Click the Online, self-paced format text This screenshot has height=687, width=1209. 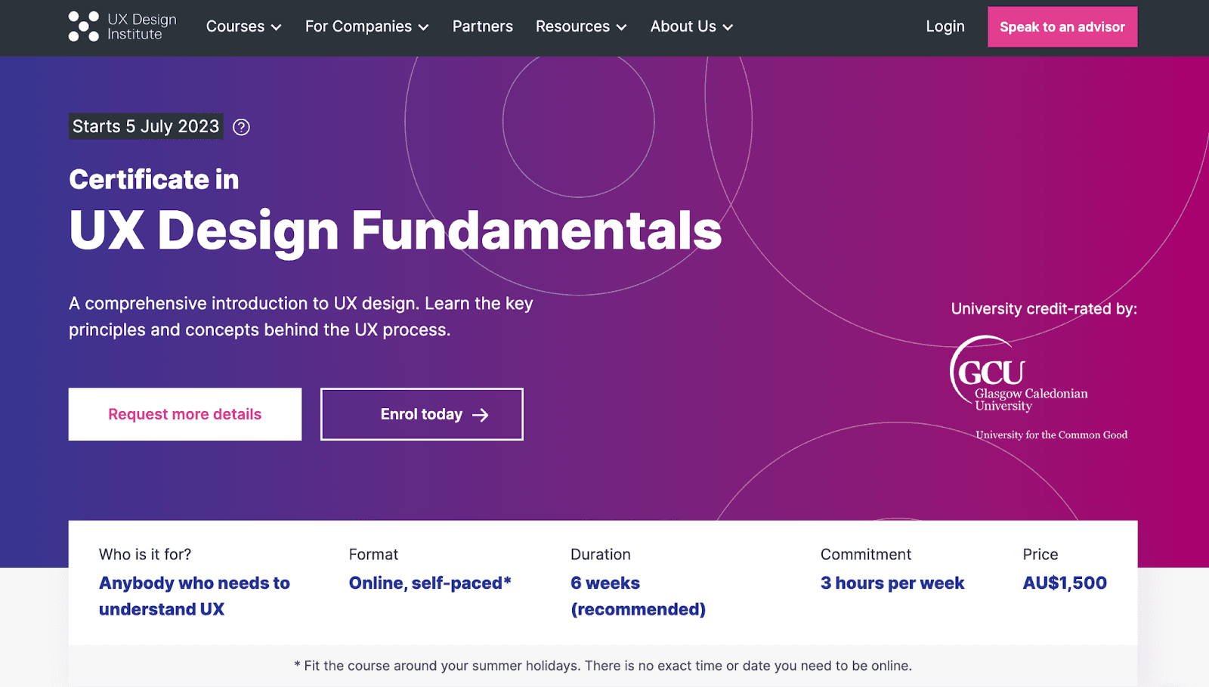click(429, 583)
